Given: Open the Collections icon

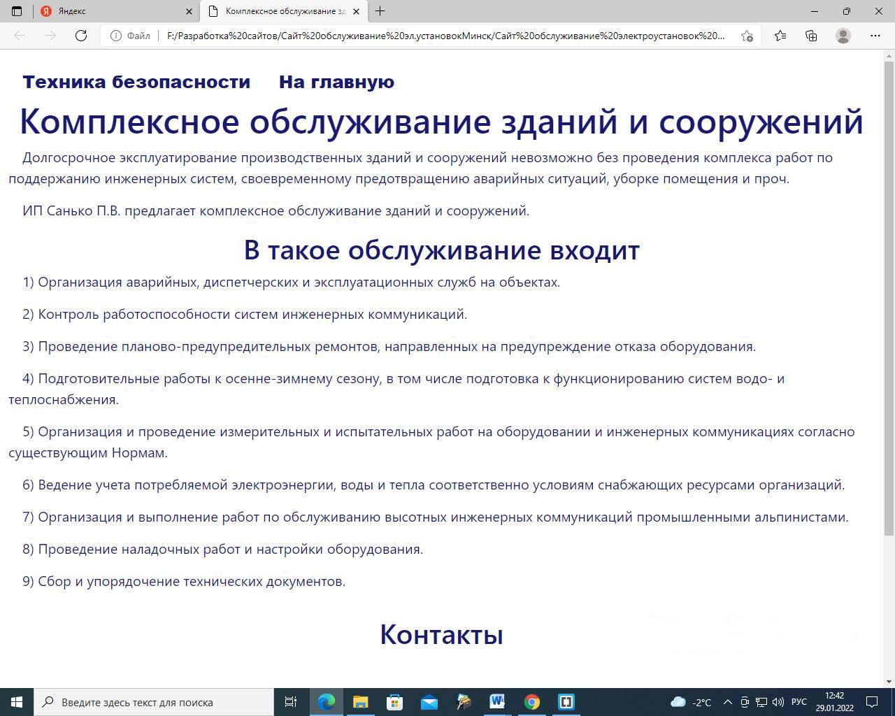Looking at the screenshot, I should (811, 36).
